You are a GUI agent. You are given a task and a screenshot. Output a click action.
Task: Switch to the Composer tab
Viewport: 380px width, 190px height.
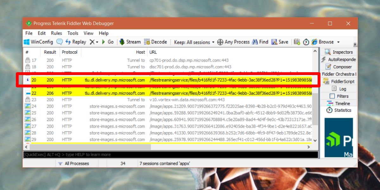pos(338,67)
